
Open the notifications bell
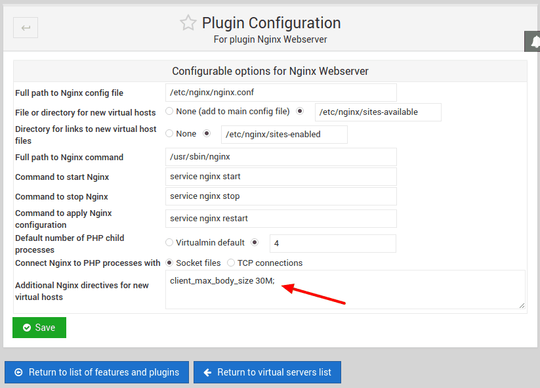(533, 41)
